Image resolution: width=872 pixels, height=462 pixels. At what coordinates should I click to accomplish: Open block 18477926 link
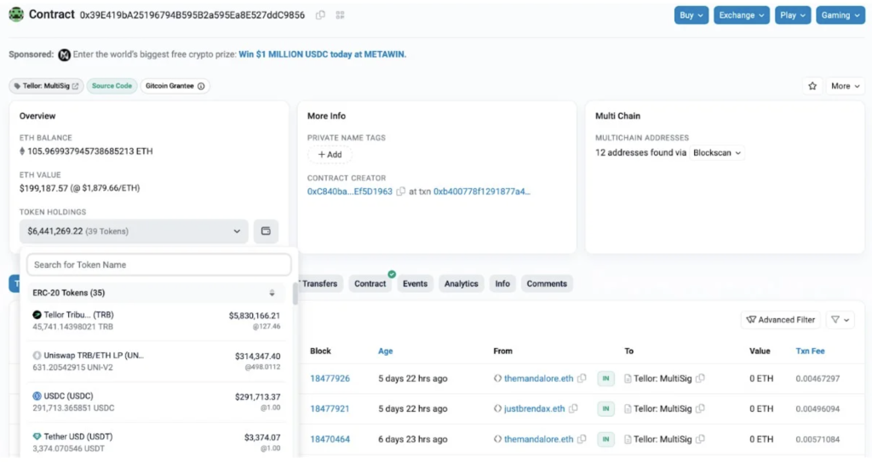tap(330, 379)
